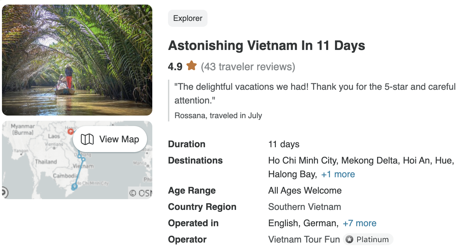Image resolution: width=468 pixels, height=252 pixels.
Task: Click the Ho Chi Minh City route marker
Action: coord(75,187)
